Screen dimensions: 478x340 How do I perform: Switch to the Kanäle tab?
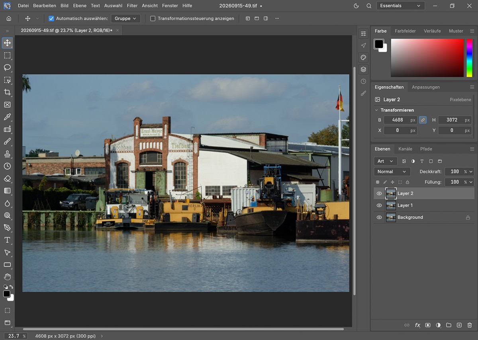(x=406, y=149)
